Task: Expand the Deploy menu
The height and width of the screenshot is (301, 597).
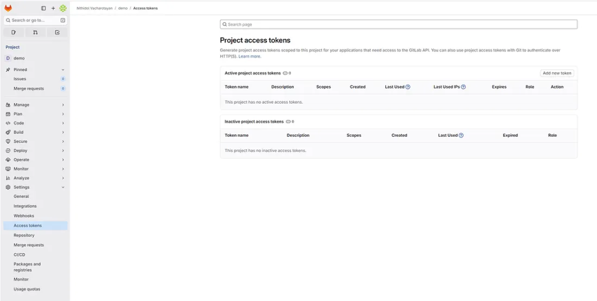Action: (x=63, y=151)
